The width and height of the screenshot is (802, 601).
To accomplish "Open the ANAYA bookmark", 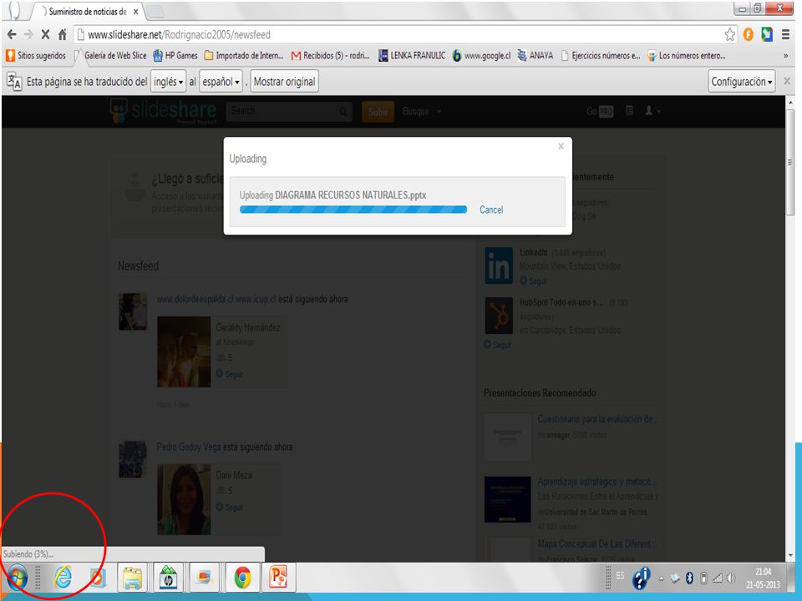I will (x=535, y=55).
